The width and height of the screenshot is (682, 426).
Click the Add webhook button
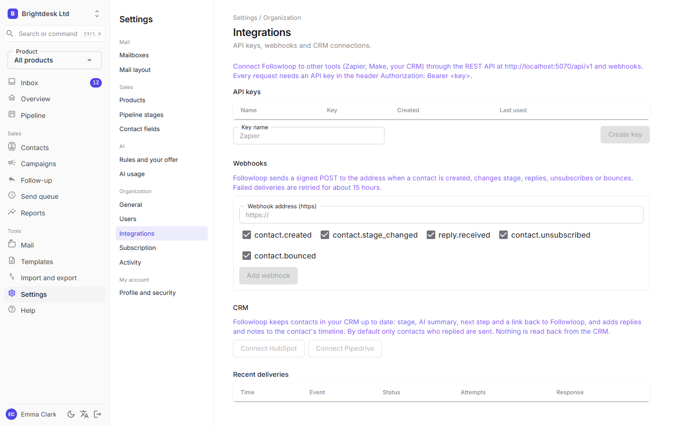point(269,275)
